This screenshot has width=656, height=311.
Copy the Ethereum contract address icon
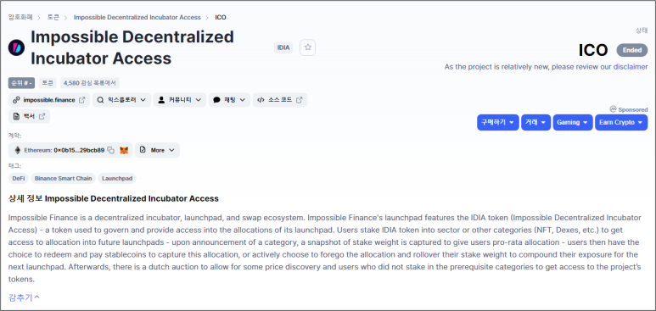pos(111,150)
